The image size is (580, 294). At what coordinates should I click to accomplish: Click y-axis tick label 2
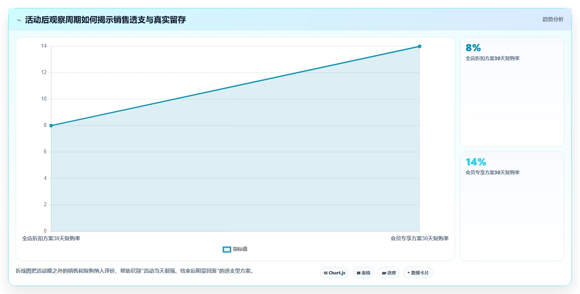[45, 205]
